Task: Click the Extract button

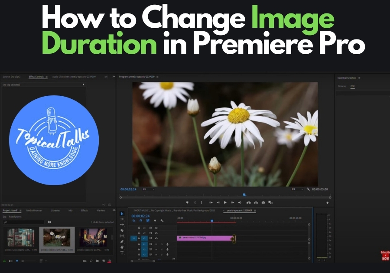Action: click(x=256, y=202)
